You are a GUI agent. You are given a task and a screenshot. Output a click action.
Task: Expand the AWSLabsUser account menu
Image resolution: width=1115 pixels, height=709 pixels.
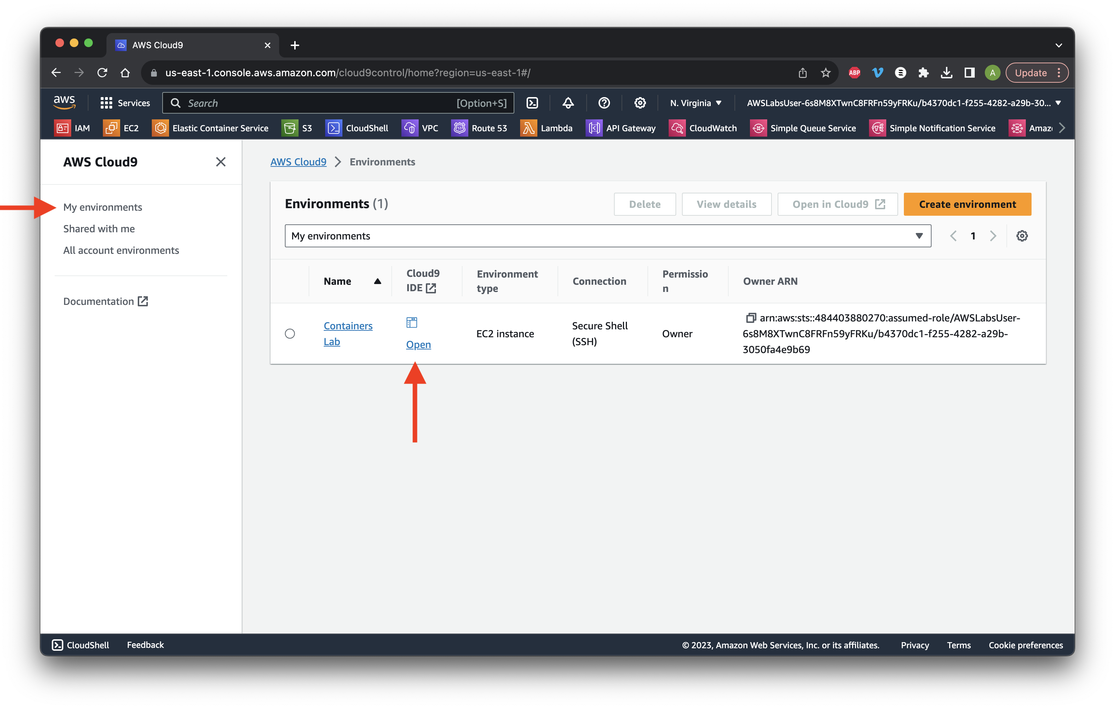coord(904,103)
